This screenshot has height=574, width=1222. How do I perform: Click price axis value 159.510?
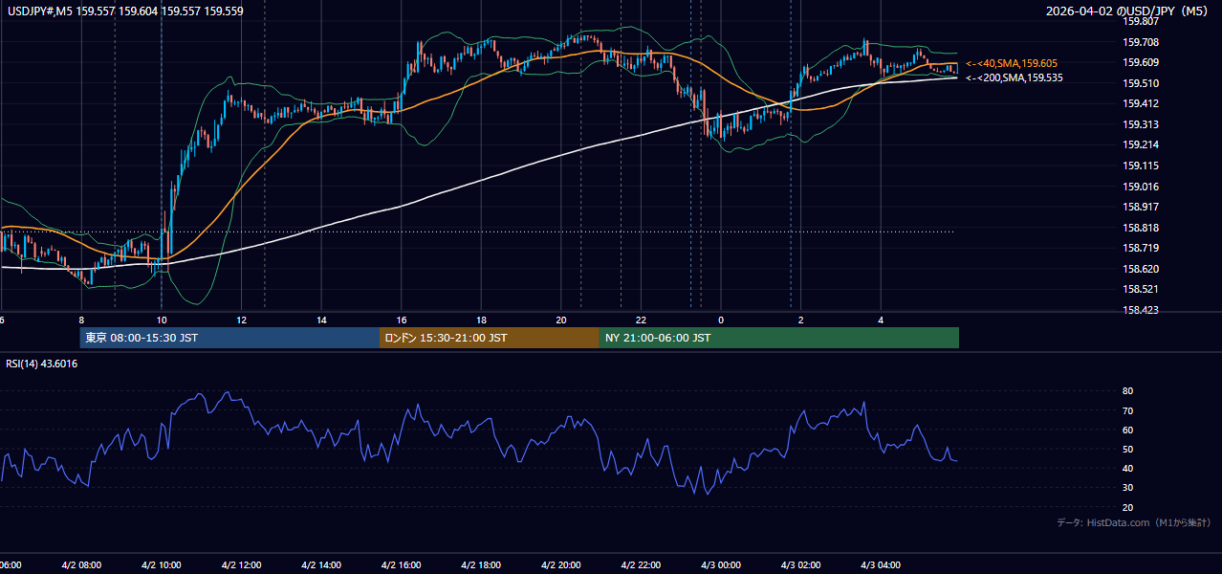(x=1141, y=83)
